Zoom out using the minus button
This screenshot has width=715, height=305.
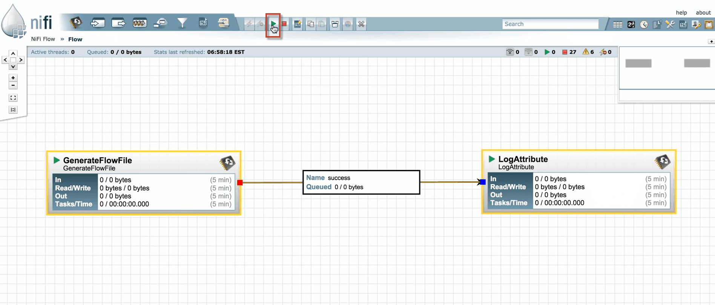[13, 85]
